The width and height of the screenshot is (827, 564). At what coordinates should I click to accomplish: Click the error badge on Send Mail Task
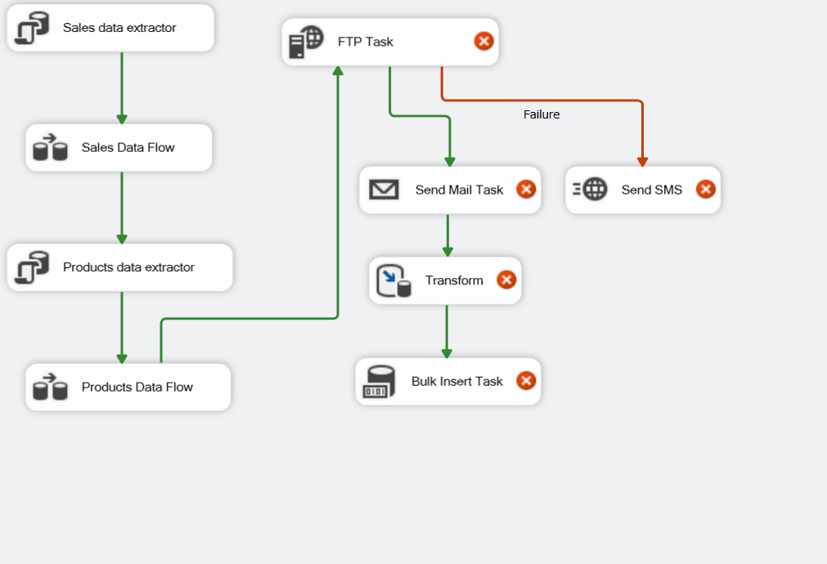tap(526, 190)
